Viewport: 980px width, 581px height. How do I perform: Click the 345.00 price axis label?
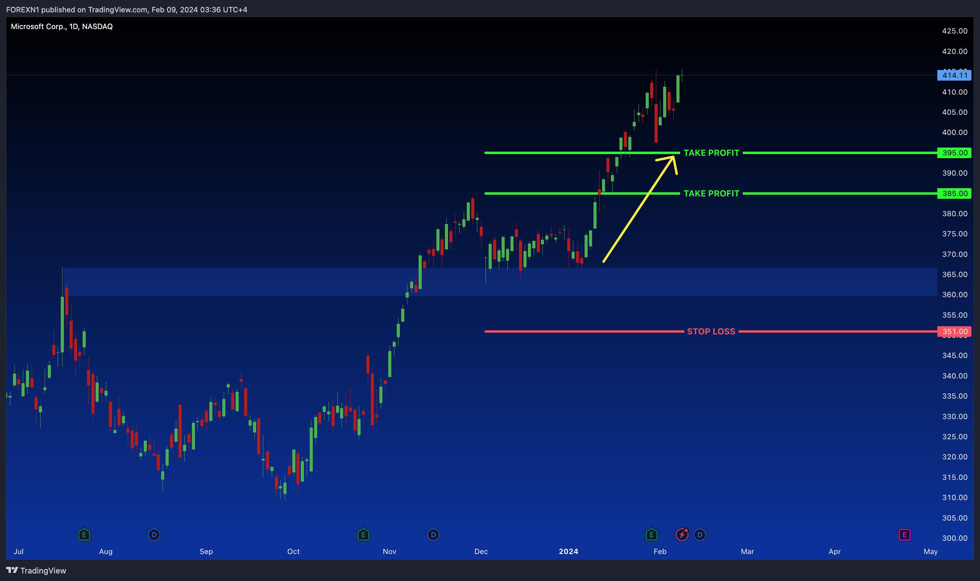click(x=954, y=356)
